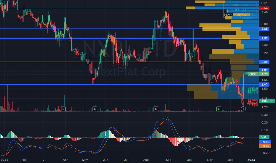
Task: Click the Apr time axis label
Action: (65, 160)
